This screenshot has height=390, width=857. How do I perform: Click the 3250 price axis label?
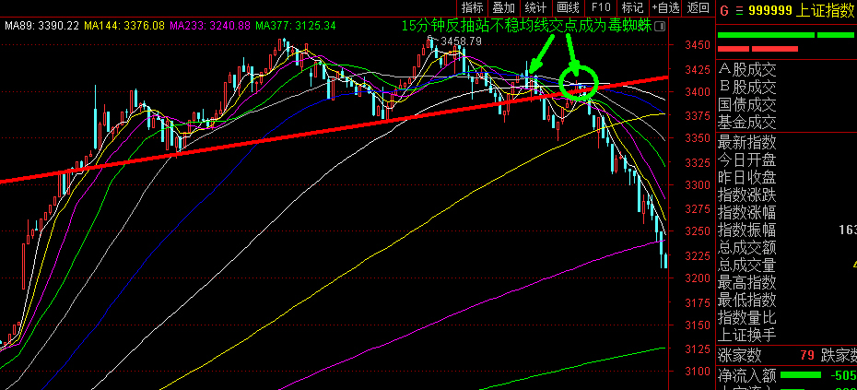click(698, 231)
